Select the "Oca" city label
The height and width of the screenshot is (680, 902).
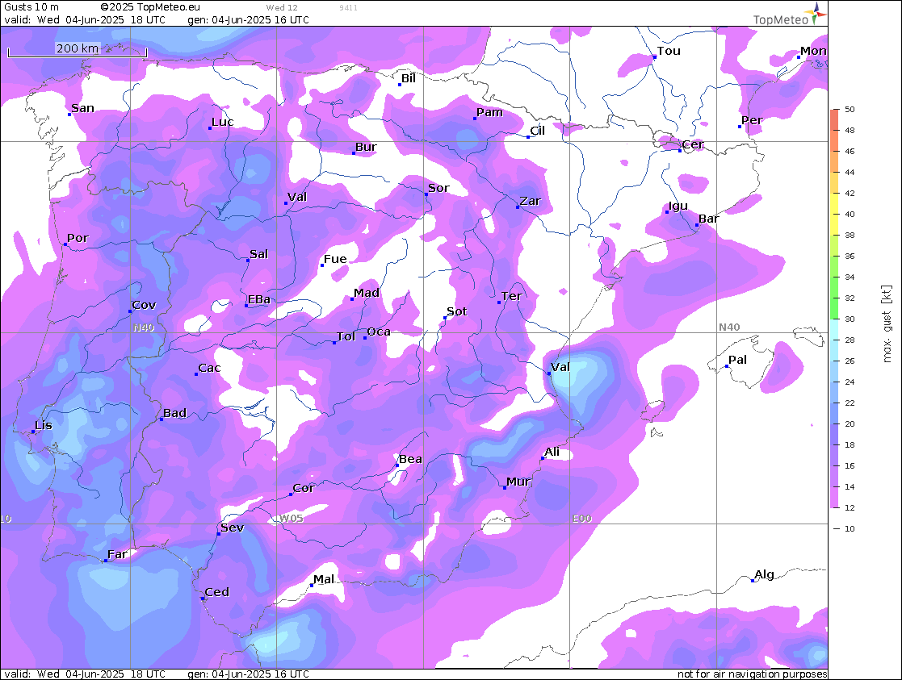click(x=379, y=332)
